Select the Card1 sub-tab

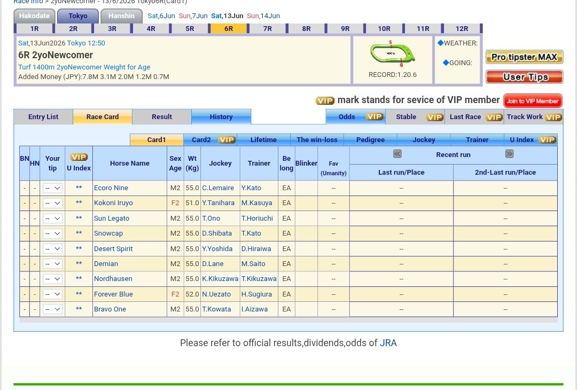[157, 140]
